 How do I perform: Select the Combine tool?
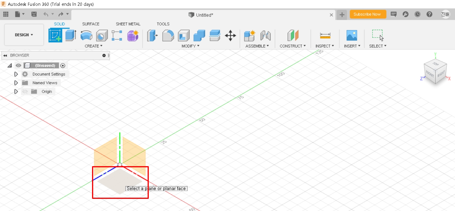[199, 36]
